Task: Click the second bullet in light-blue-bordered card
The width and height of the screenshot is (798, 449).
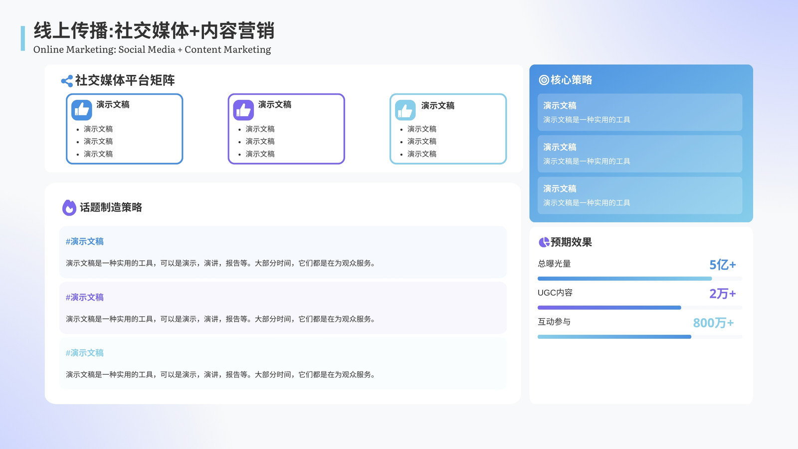Action: coord(422,141)
